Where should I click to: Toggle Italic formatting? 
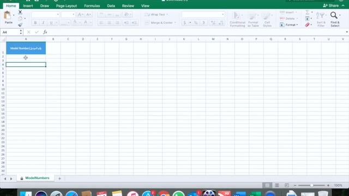click(x=43, y=23)
